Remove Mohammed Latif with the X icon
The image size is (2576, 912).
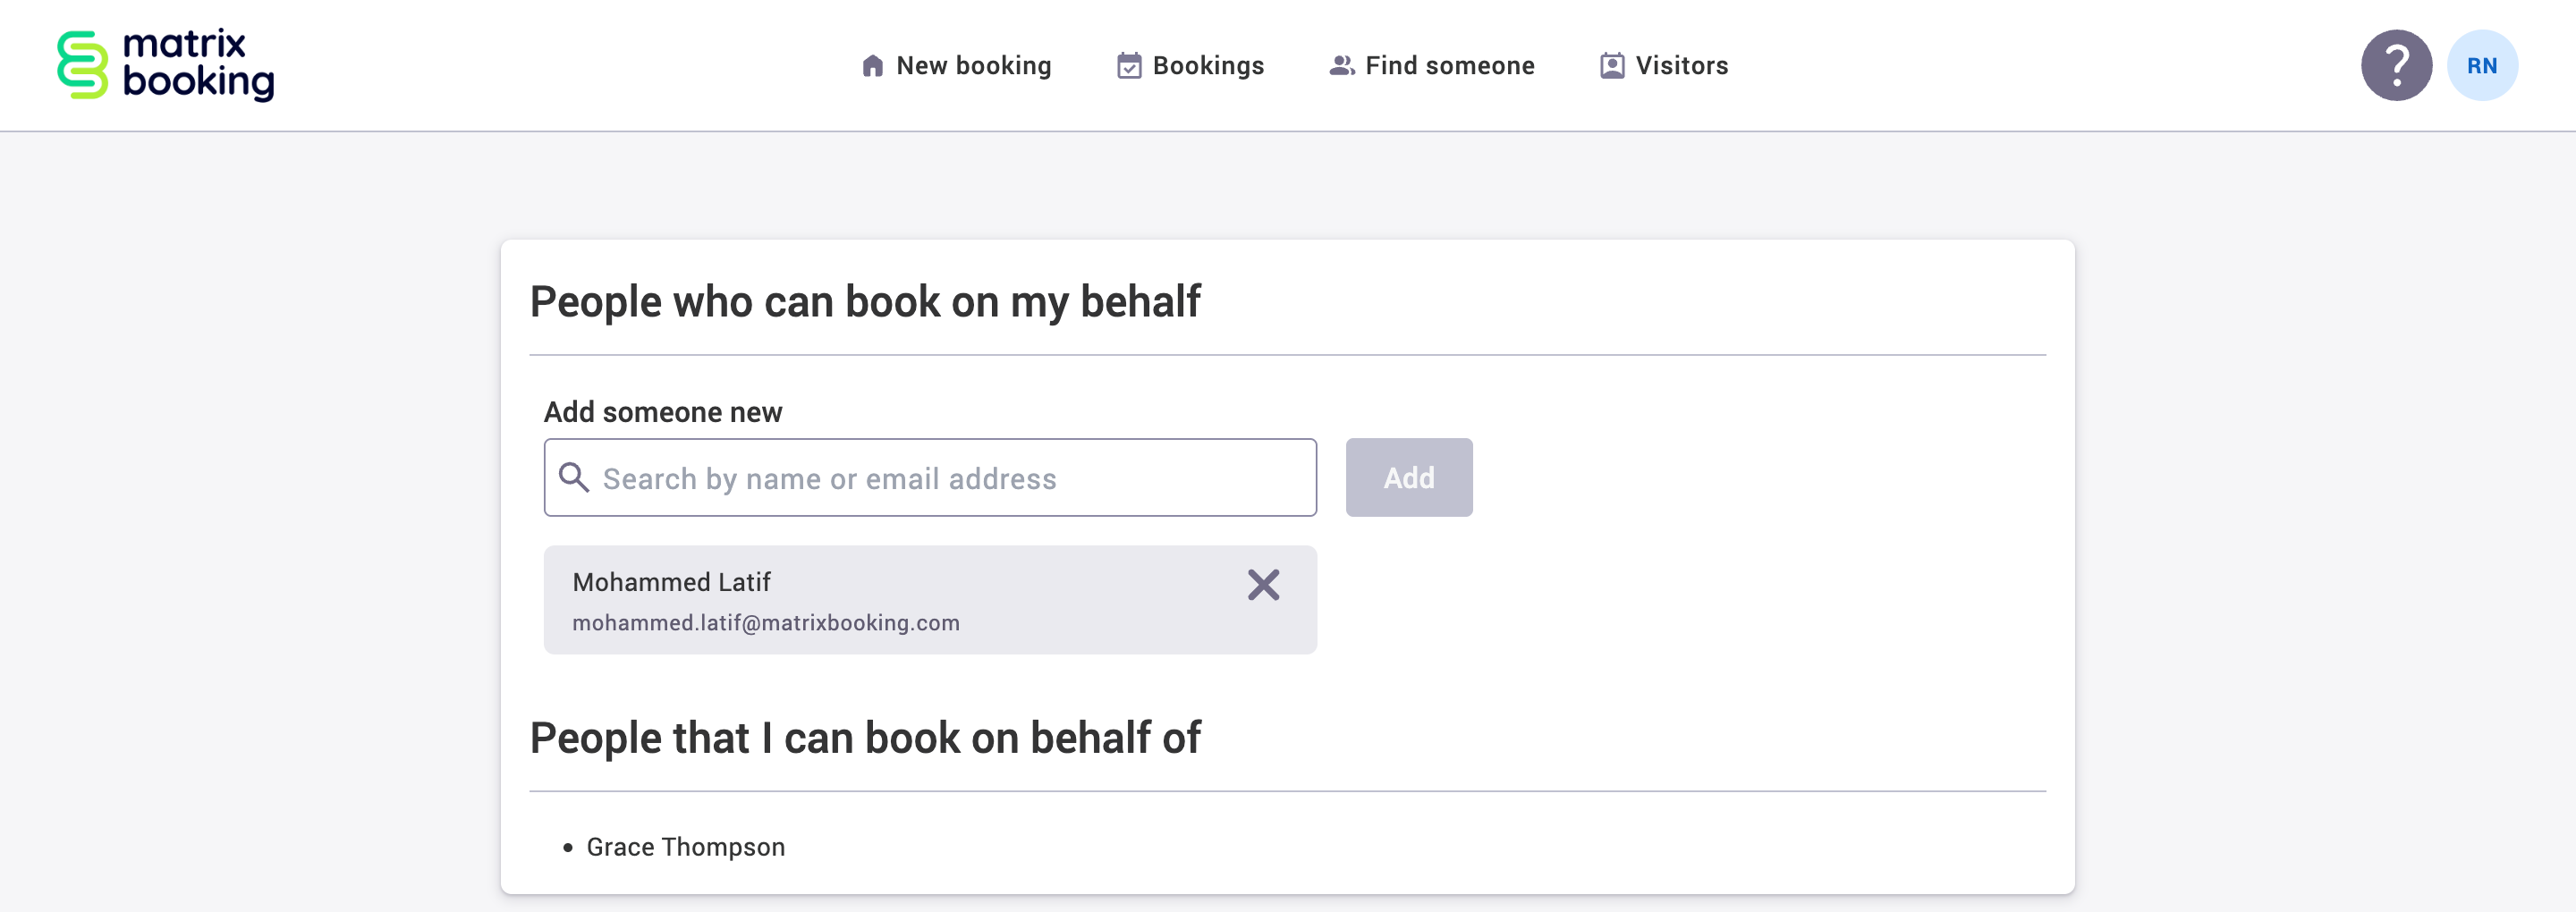click(x=1263, y=586)
